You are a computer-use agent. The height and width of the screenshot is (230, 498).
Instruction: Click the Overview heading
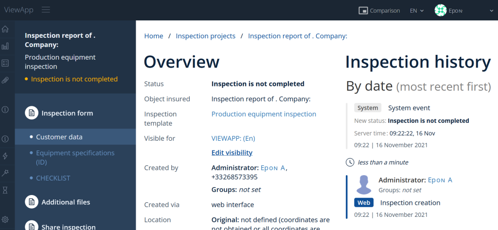click(x=182, y=62)
